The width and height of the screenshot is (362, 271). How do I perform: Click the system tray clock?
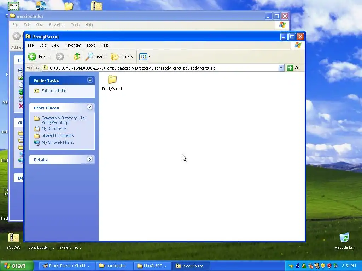pyautogui.click(x=349, y=266)
